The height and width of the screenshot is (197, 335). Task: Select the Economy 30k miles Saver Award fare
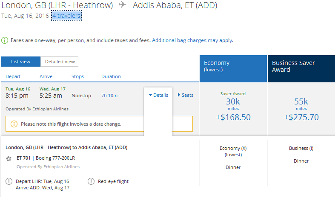click(233, 109)
